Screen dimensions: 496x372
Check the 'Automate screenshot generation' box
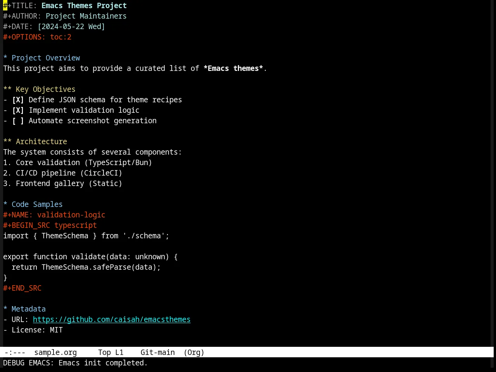tap(18, 121)
